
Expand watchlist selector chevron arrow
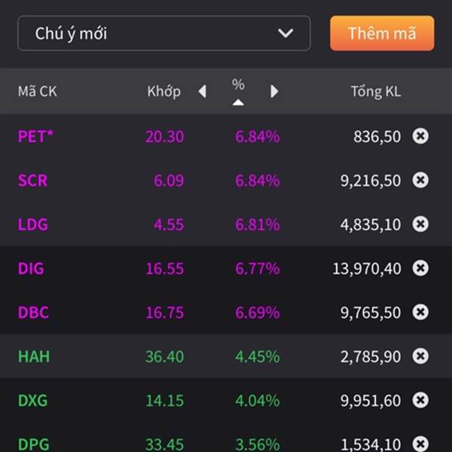(286, 33)
